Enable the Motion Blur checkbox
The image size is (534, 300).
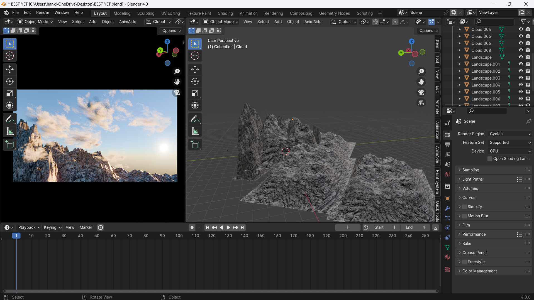[464, 216]
